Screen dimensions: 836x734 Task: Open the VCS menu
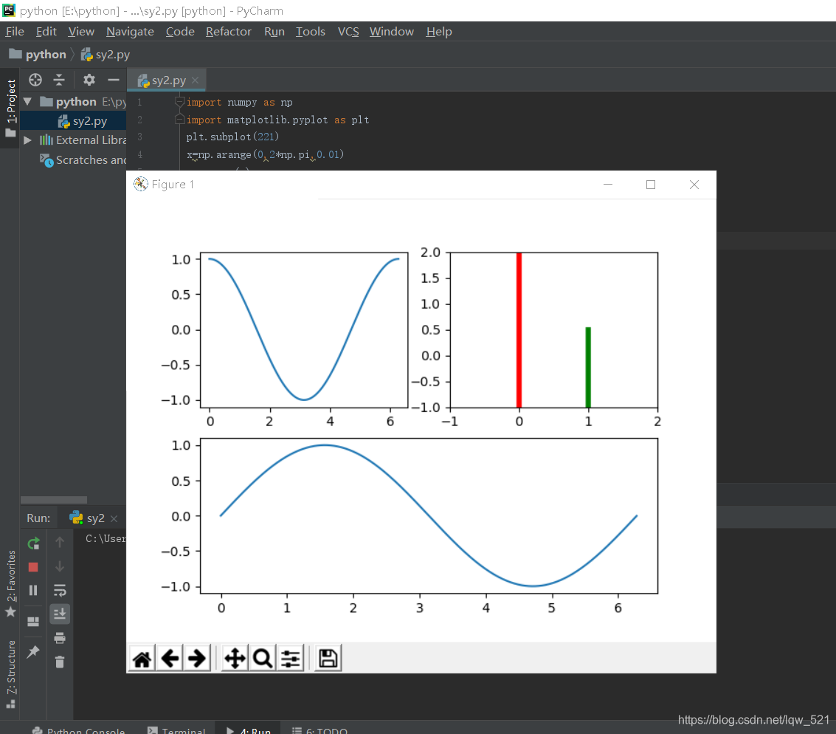(349, 32)
